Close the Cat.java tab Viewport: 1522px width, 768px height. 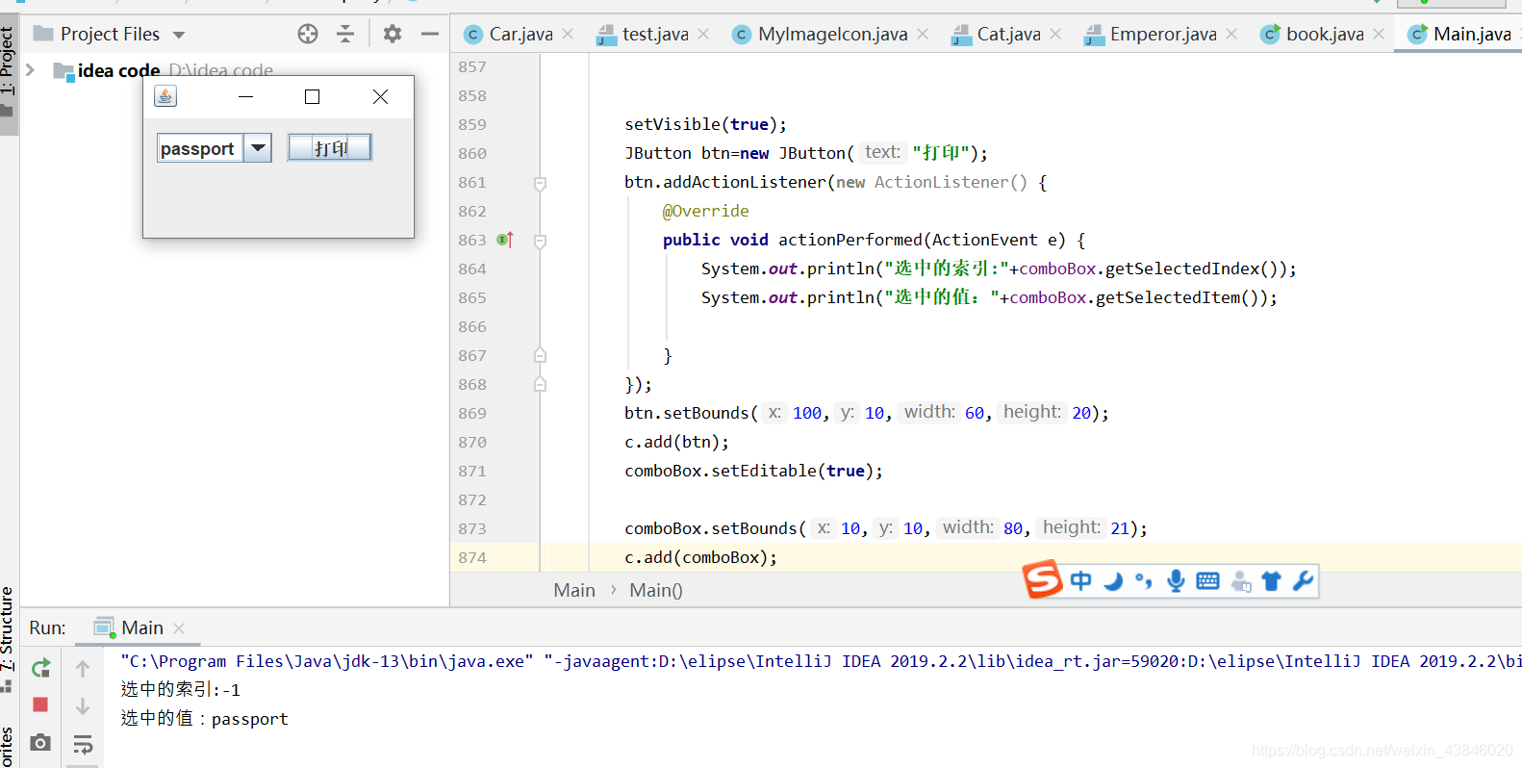click(x=1055, y=34)
